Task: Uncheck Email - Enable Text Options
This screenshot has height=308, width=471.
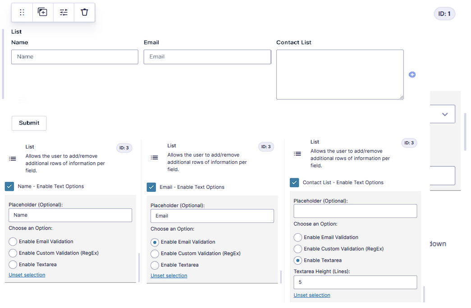Action: (151, 187)
